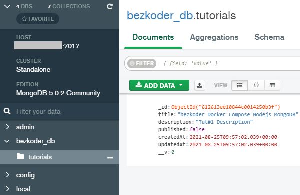Click the tutorials folder icon
Screen dimensions: 300x195
pos(20,156)
